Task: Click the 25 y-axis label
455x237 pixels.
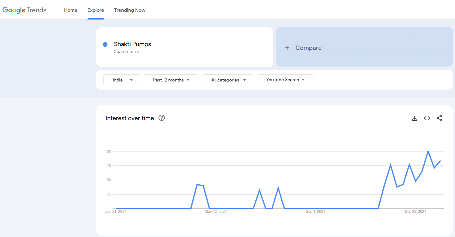Action: pyautogui.click(x=109, y=194)
